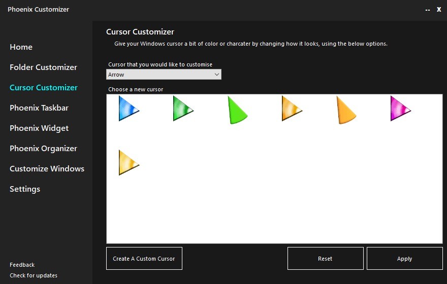Open the Arrow cursor type dropdown
This screenshot has width=447, height=284.
click(x=164, y=75)
